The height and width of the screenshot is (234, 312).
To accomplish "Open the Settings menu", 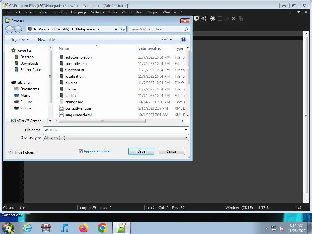I will tap(97, 12).
